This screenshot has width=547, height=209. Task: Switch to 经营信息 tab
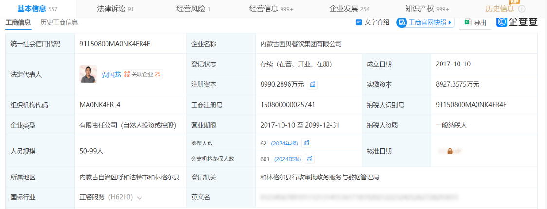(271, 9)
